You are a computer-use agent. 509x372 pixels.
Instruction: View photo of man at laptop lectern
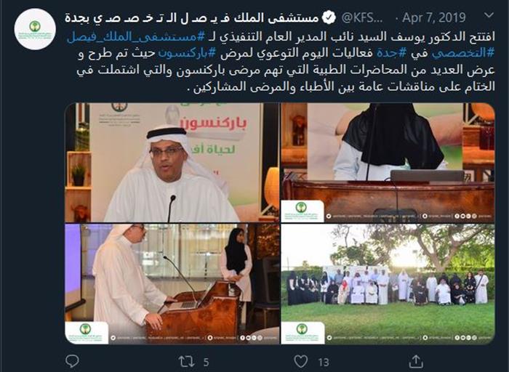pos(172,284)
